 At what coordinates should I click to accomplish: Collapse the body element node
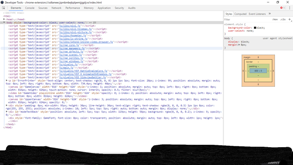click(4, 22)
